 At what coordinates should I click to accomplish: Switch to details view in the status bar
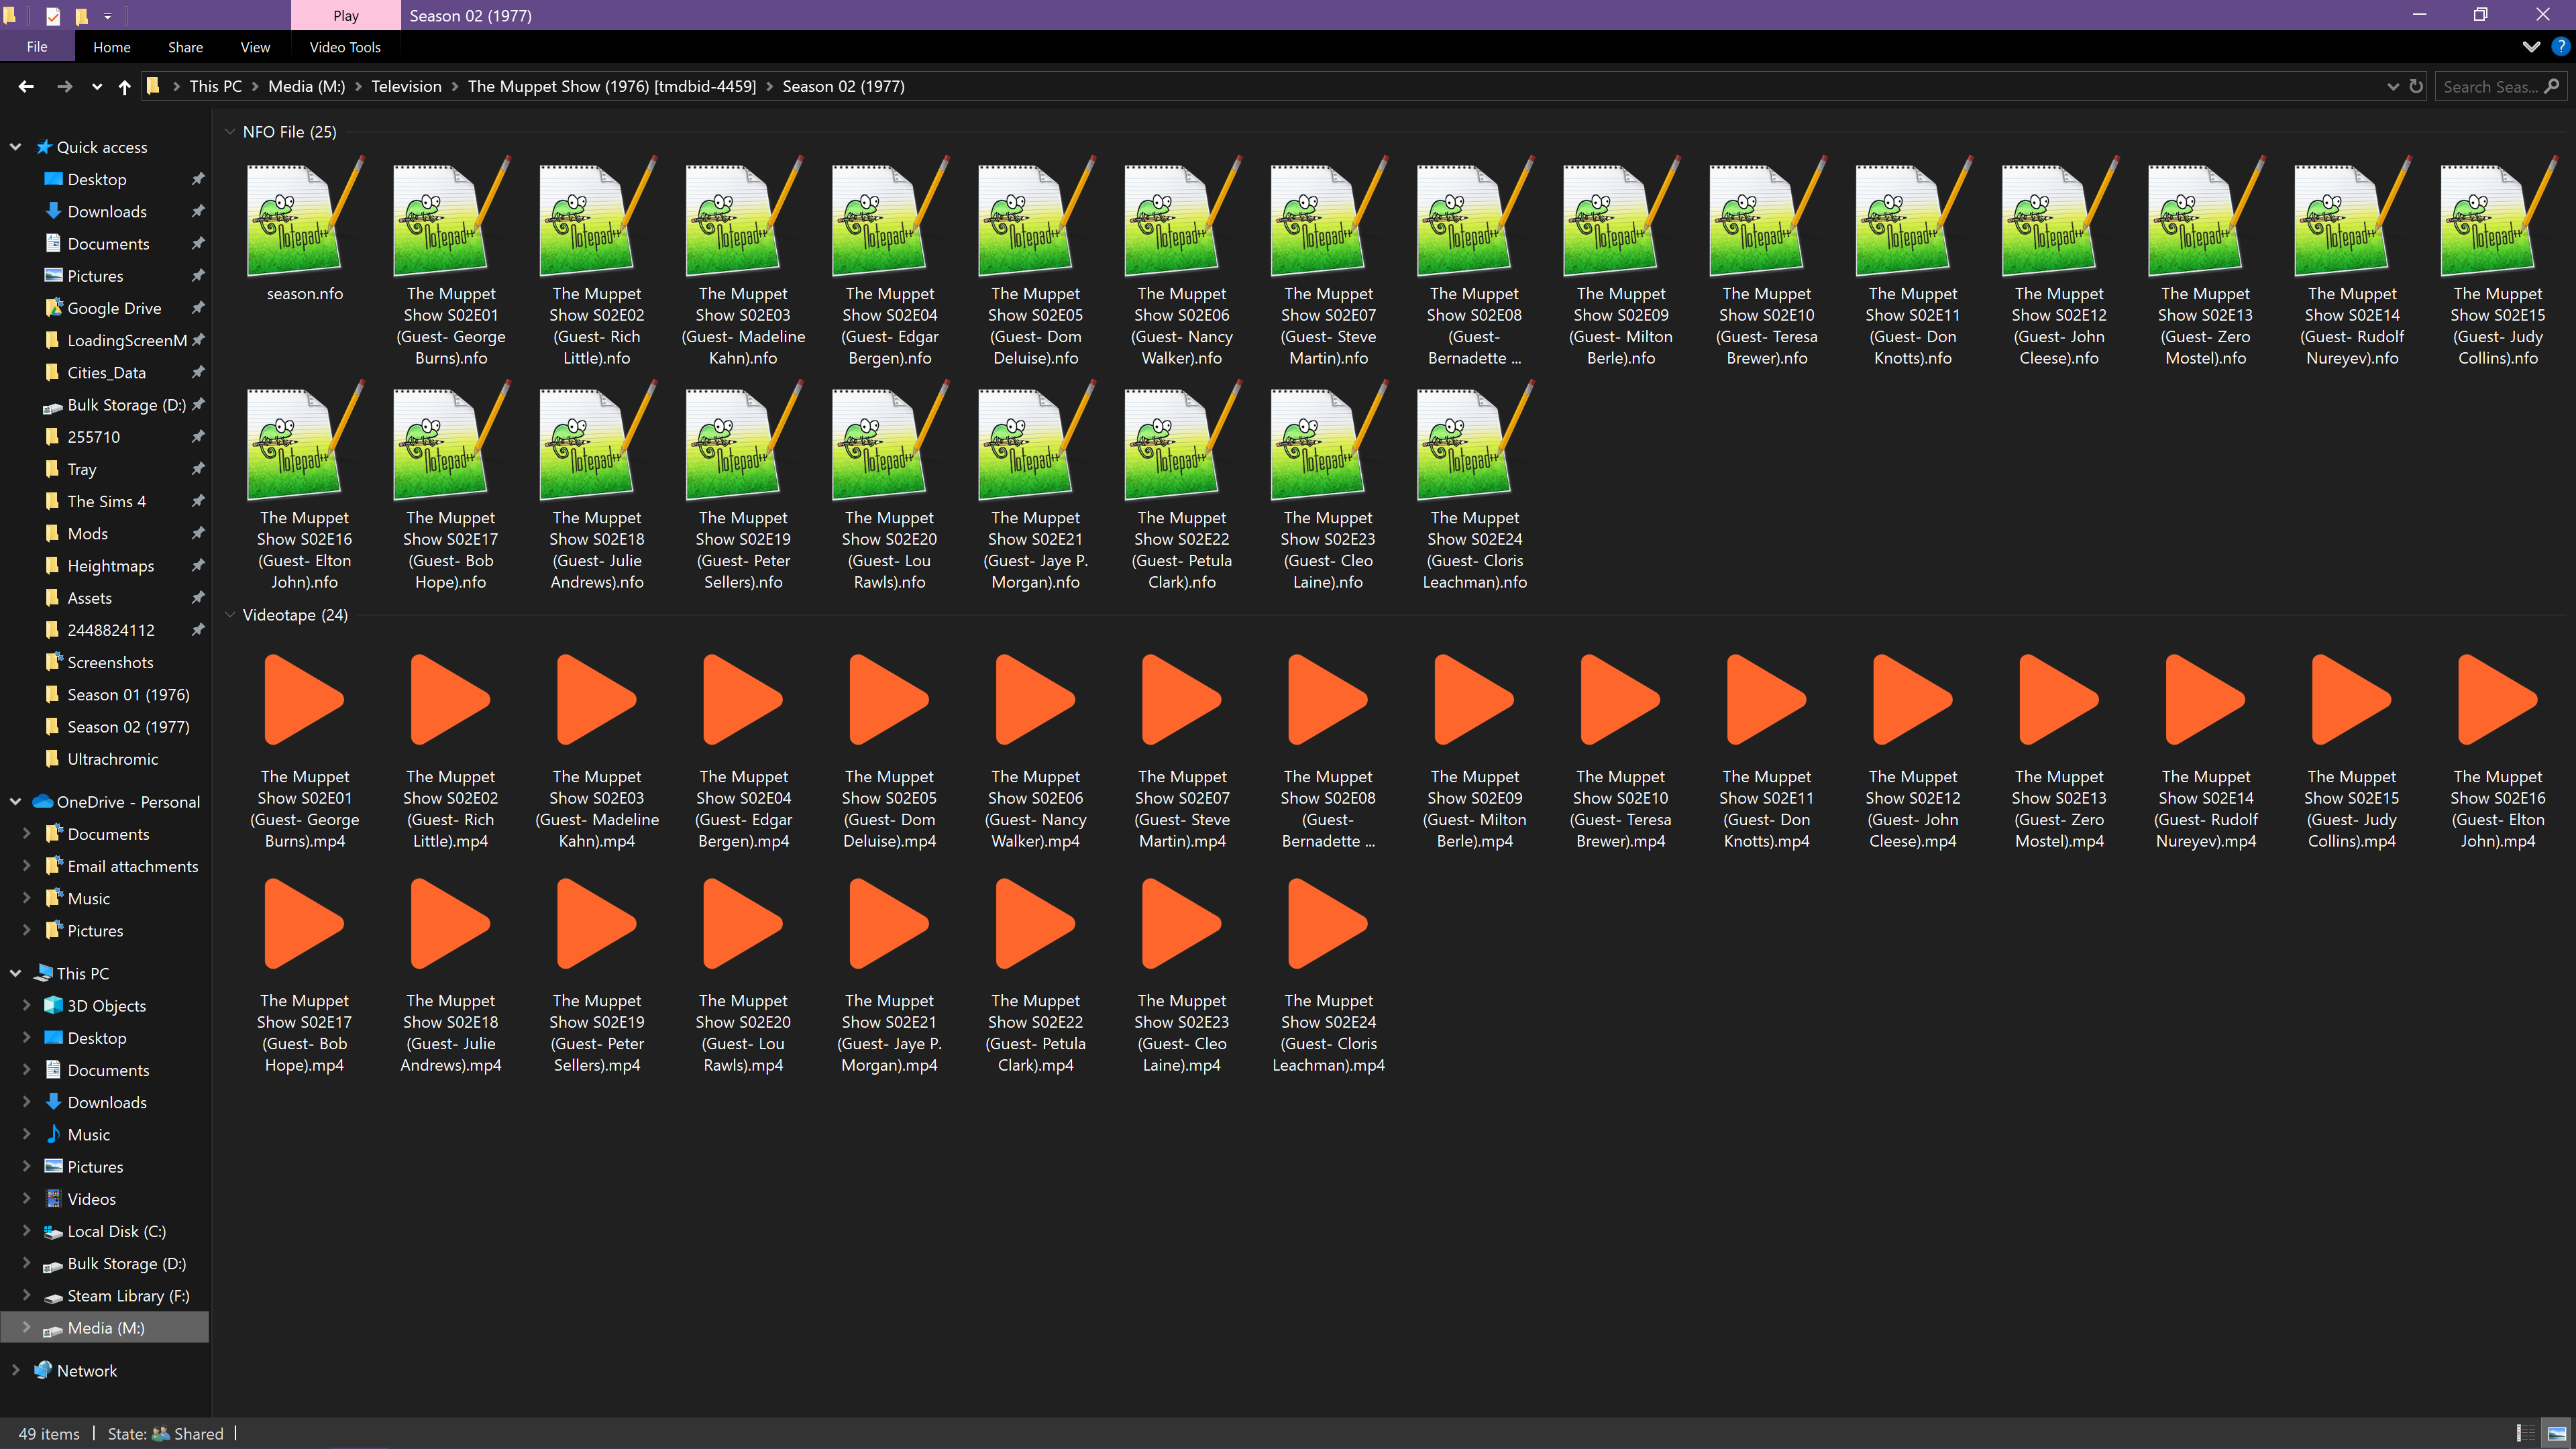pyautogui.click(x=2526, y=1433)
